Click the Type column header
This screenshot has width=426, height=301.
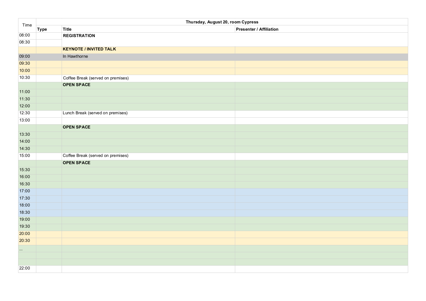pyautogui.click(x=42, y=29)
